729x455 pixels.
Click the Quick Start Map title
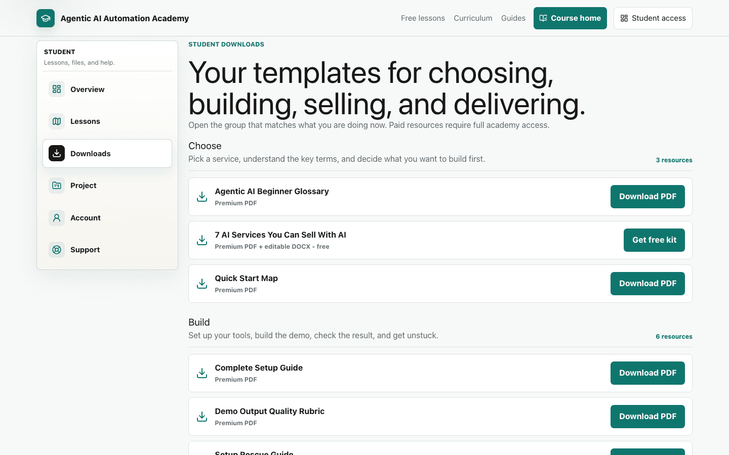[246, 278]
